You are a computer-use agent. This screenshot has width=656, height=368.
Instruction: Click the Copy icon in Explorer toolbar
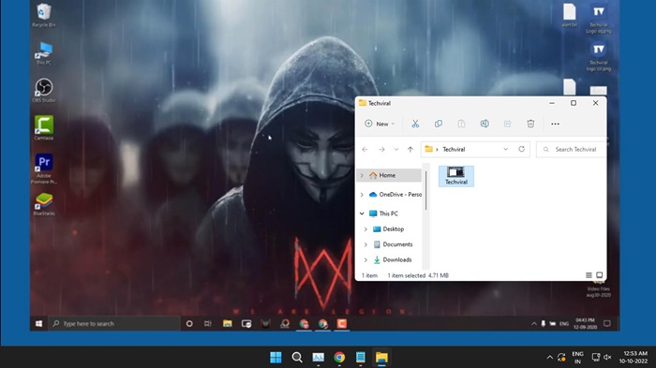click(x=439, y=124)
